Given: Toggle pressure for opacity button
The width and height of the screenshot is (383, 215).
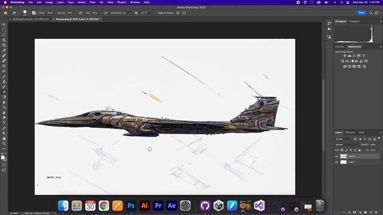Looking at the screenshot, I should (x=81, y=13).
